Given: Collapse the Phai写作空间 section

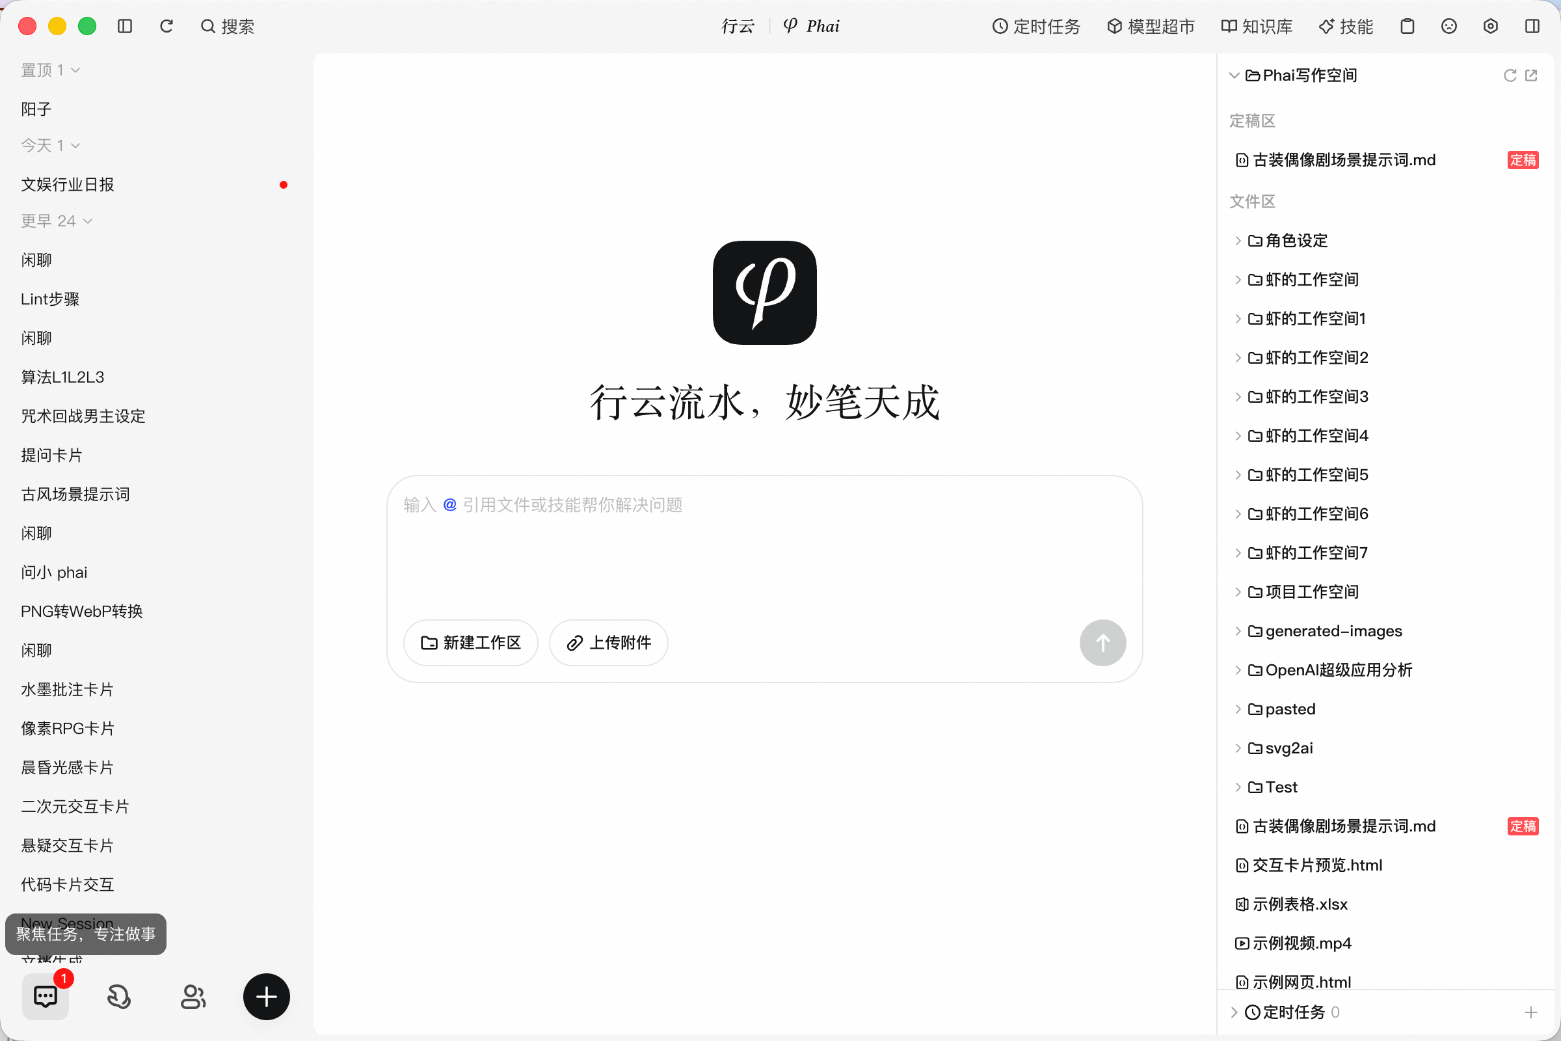Looking at the screenshot, I should pyautogui.click(x=1234, y=75).
